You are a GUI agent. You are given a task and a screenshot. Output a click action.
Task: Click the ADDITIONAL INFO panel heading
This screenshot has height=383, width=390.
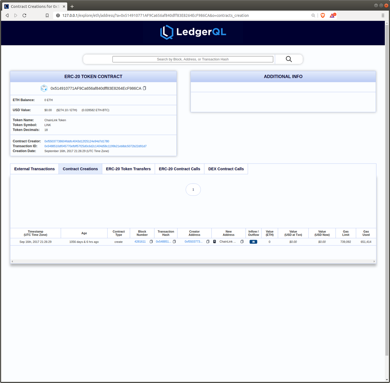(283, 76)
